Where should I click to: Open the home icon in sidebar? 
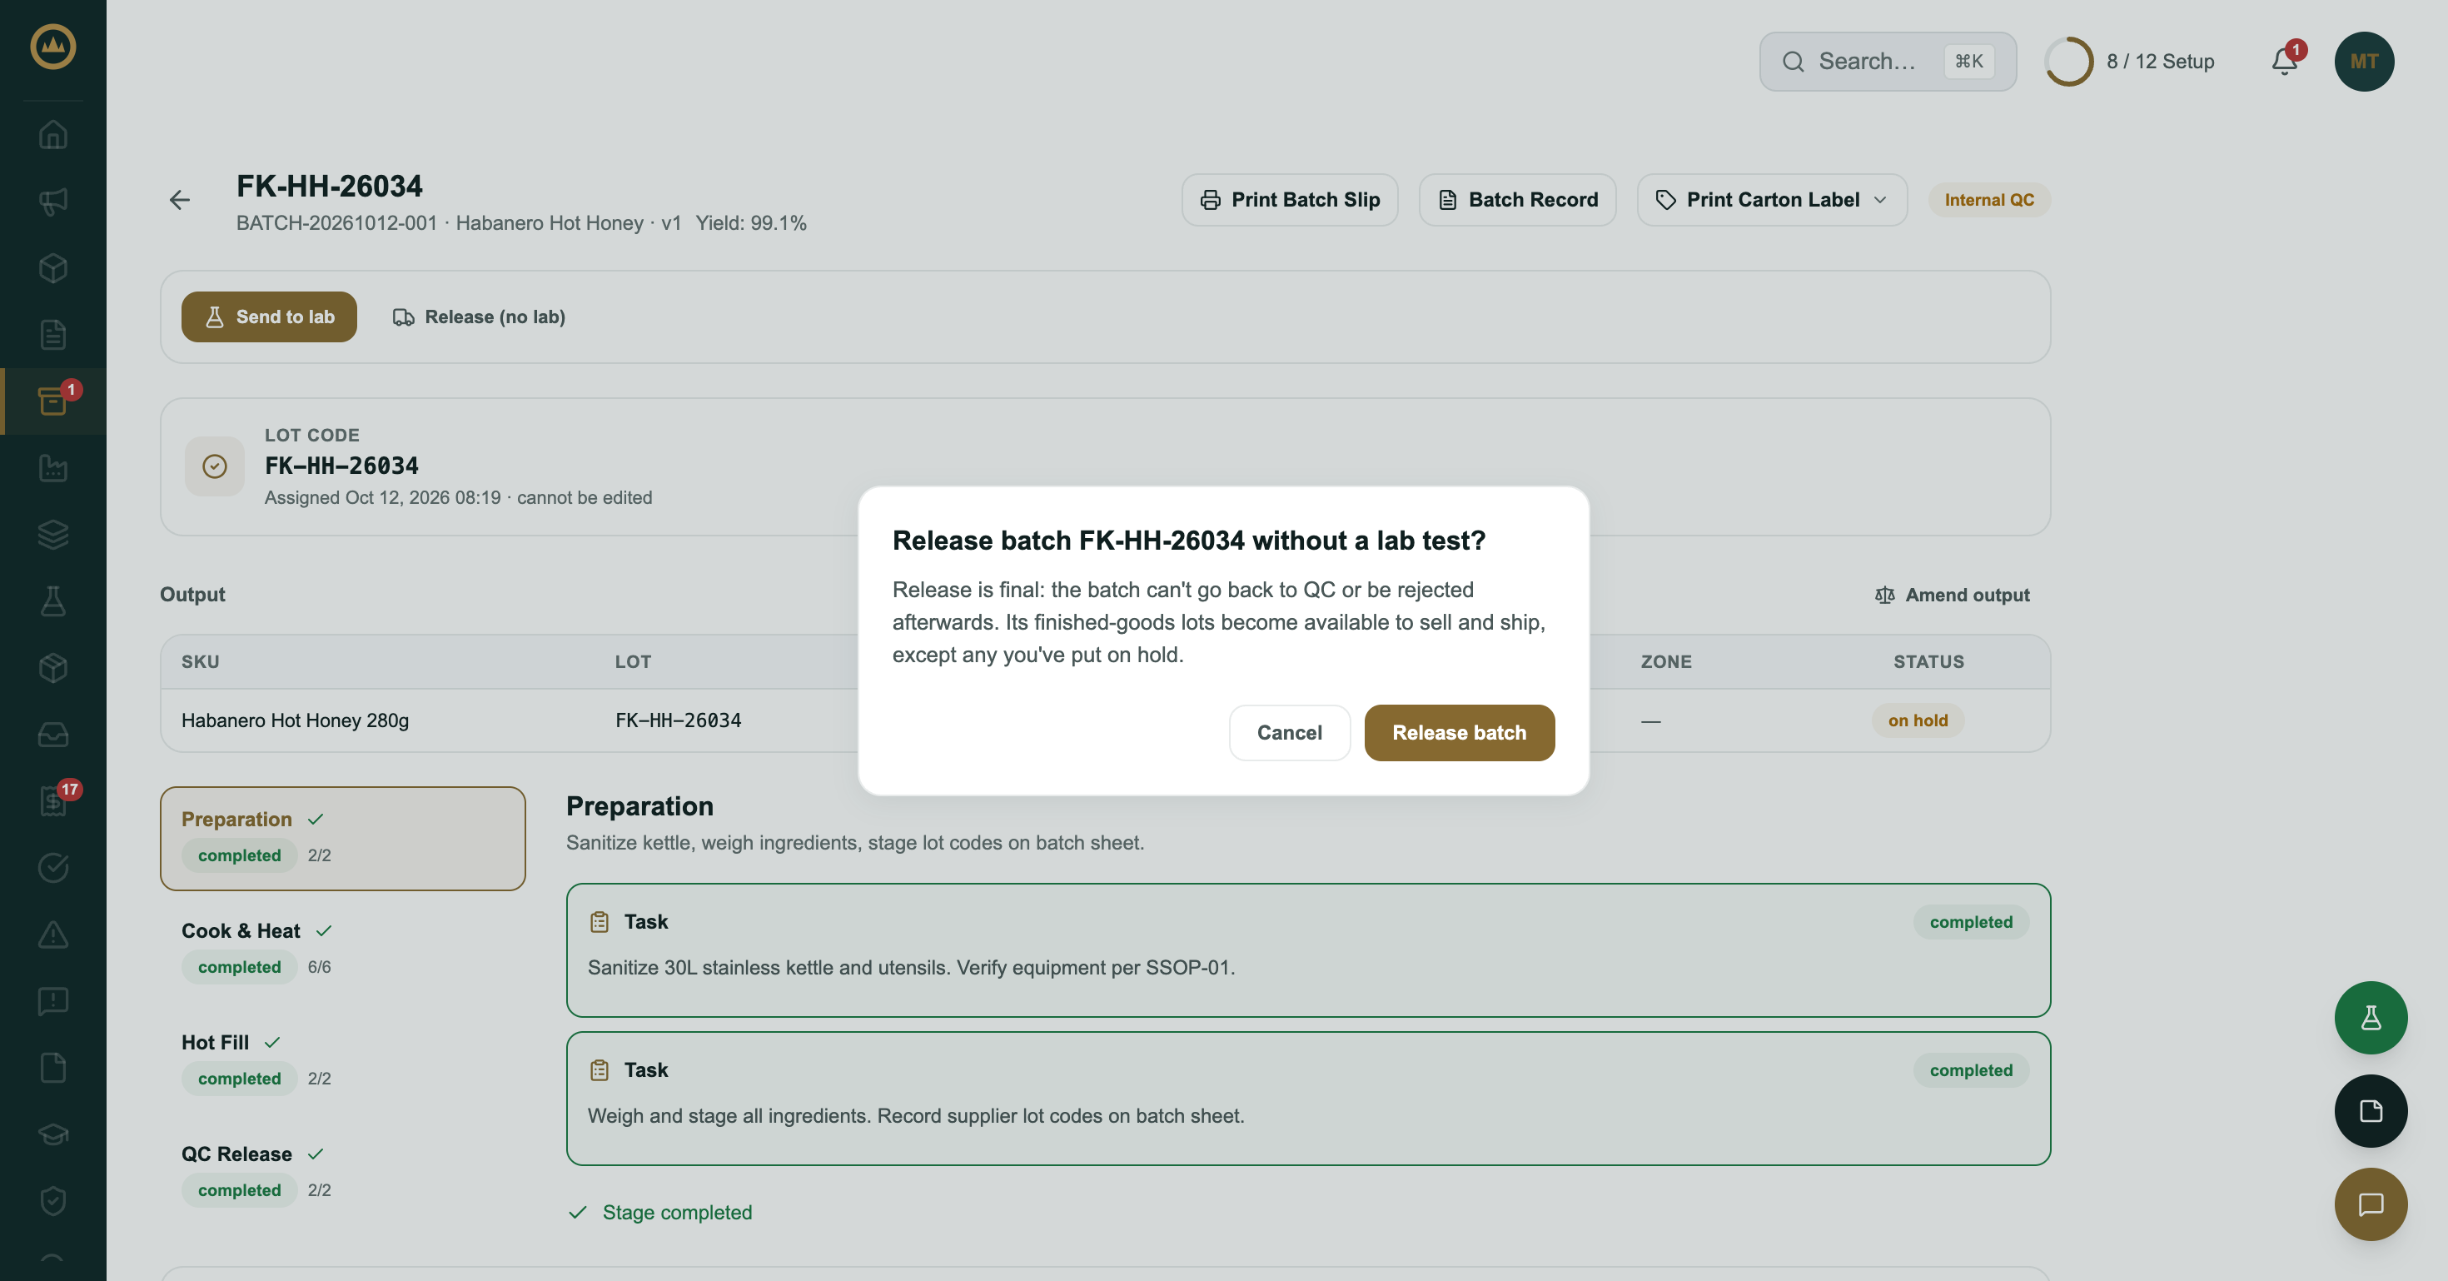[x=53, y=135]
